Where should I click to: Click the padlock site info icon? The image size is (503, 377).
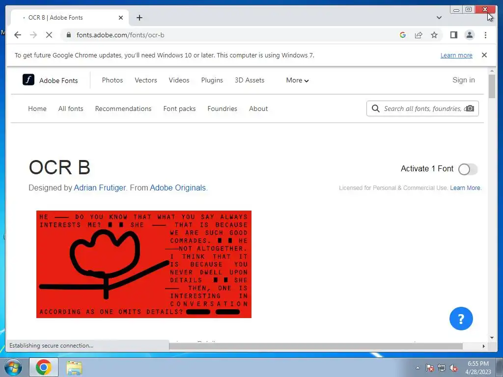click(68, 35)
